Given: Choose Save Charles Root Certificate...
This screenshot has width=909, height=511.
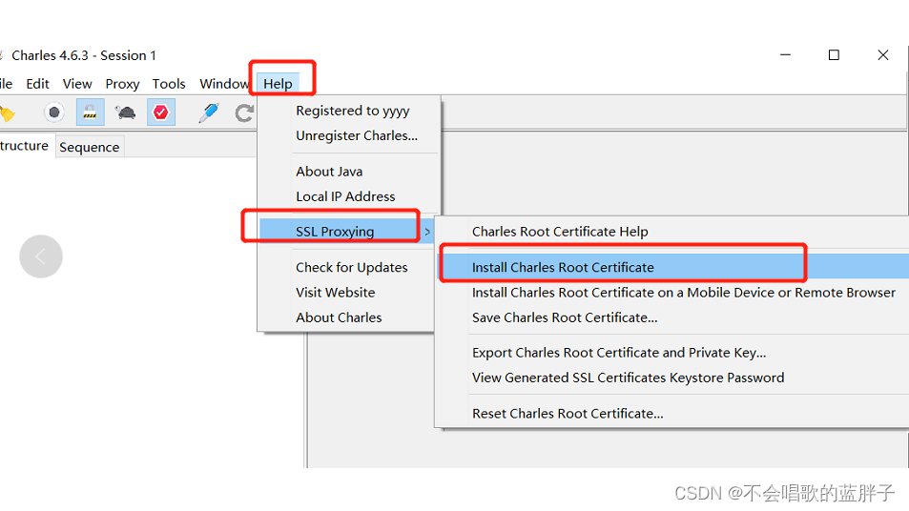Looking at the screenshot, I should click(564, 317).
